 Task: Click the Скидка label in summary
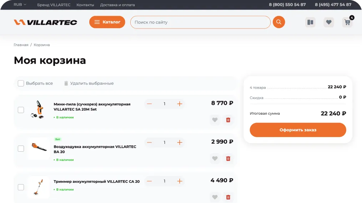[256, 98]
